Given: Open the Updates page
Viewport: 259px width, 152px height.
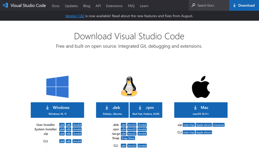Looking at the screenshot, I should point(71,6).
